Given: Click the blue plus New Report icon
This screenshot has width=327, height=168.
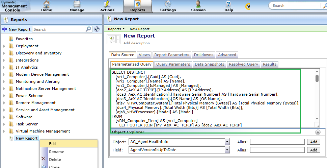Looking at the screenshot, I should 4,29.
